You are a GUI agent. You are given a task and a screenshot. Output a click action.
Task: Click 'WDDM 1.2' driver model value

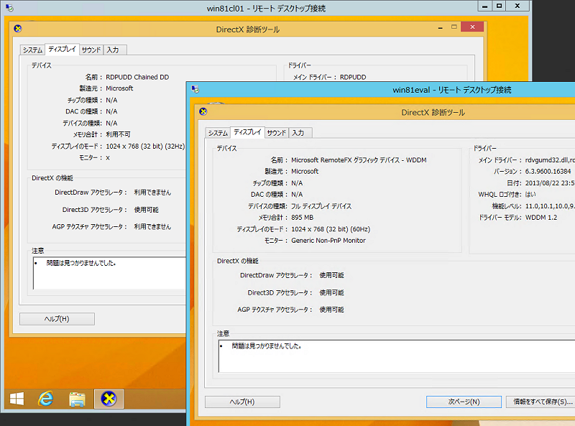(x=541, y=218)
